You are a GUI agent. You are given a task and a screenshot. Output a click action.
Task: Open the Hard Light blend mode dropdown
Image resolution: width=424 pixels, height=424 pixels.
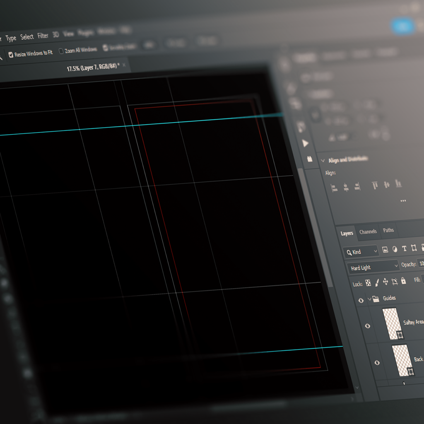pos(373,267)
